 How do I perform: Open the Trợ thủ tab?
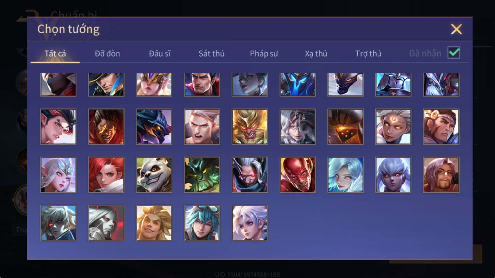click(368, 53)
